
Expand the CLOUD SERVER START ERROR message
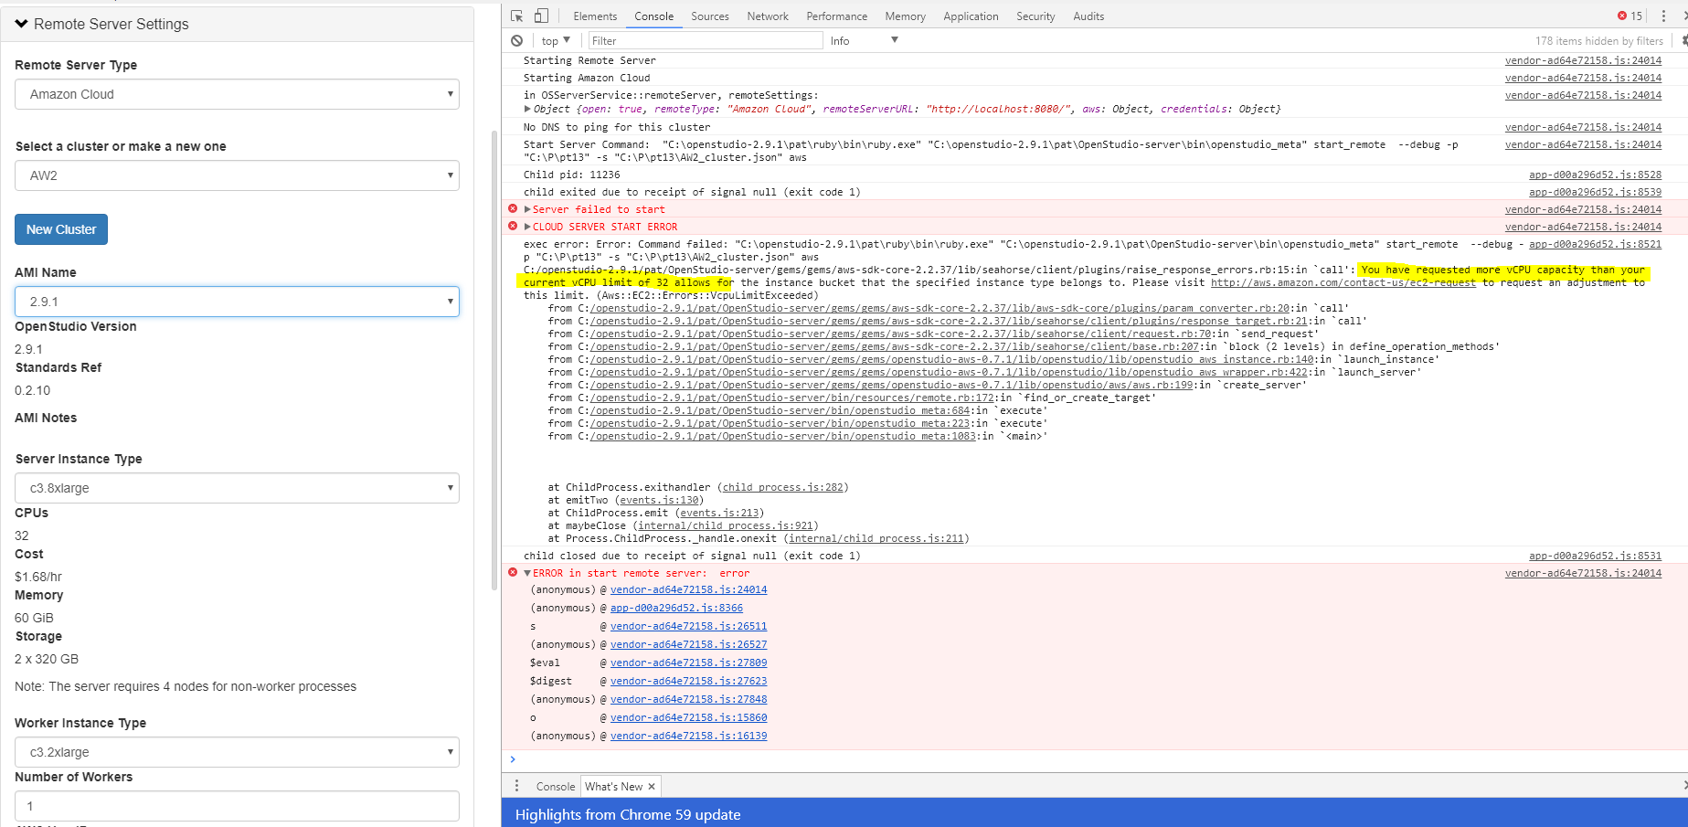click(527, 227)
